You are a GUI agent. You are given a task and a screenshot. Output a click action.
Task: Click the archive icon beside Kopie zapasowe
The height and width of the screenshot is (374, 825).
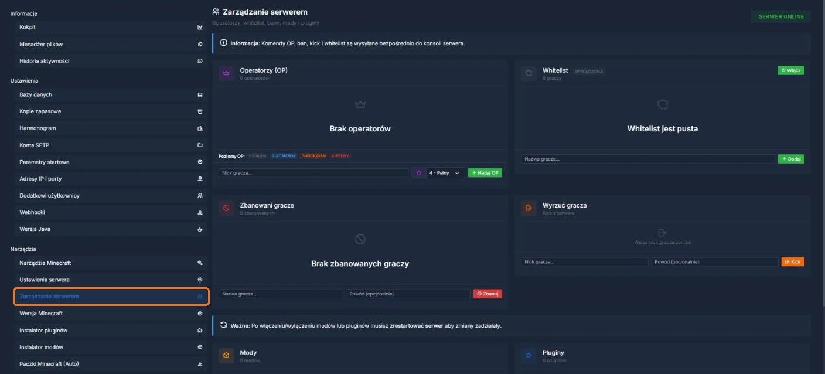(200, 111)
